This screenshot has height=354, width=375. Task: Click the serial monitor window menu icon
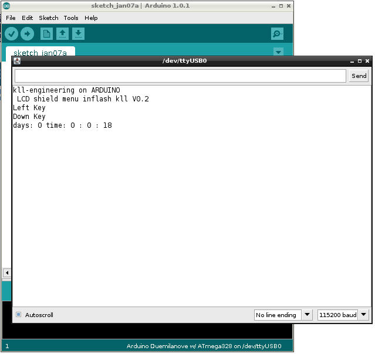point(17,60)
